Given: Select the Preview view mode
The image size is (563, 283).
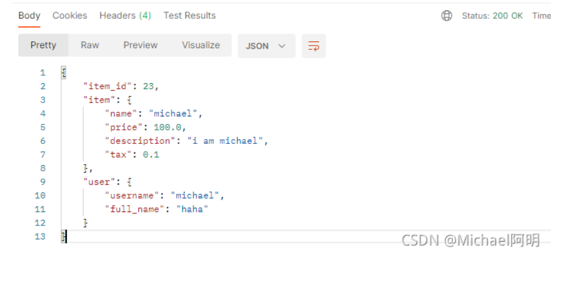Looking at the screenshot, I should [x=140, y=45].
